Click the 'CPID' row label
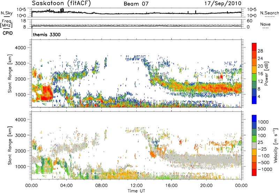 click(x=8, y=33)
